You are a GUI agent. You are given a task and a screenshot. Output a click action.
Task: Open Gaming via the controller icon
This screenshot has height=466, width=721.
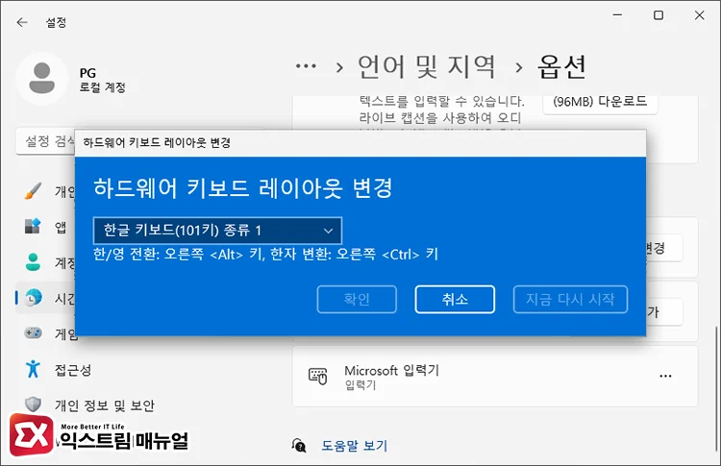tap(33, 332)
